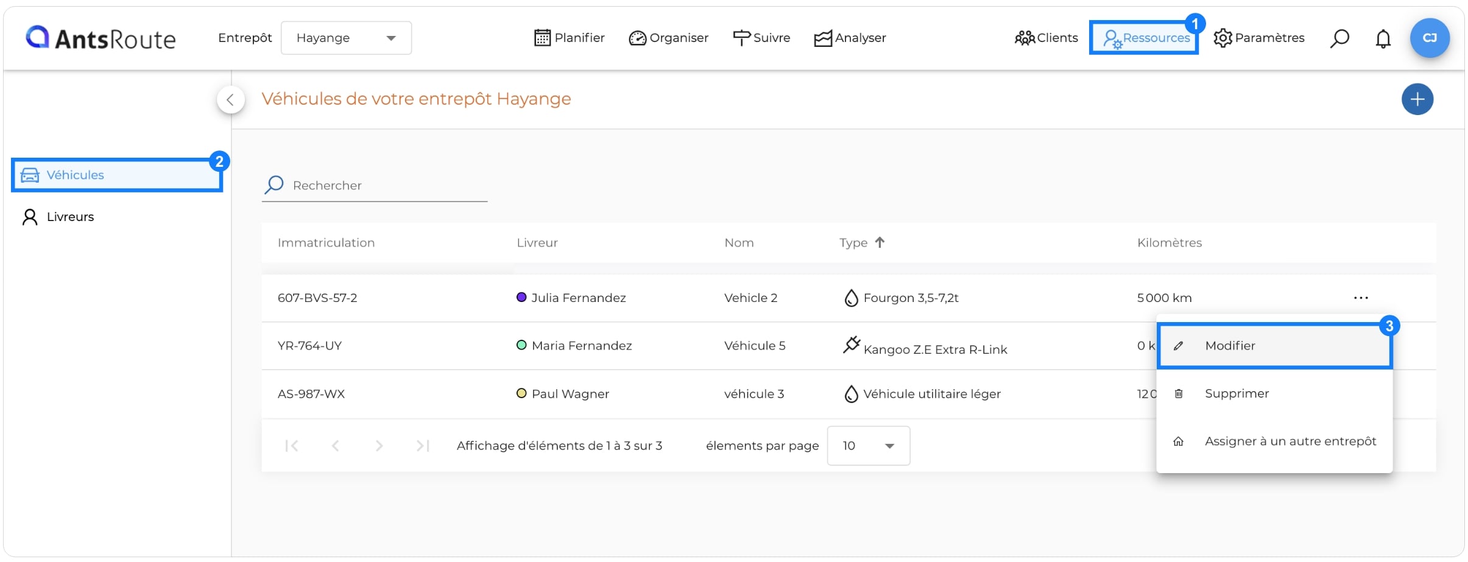Click the Véhicule 5 name cell
Screen dimensions: 1468x562
pos(755,346)
